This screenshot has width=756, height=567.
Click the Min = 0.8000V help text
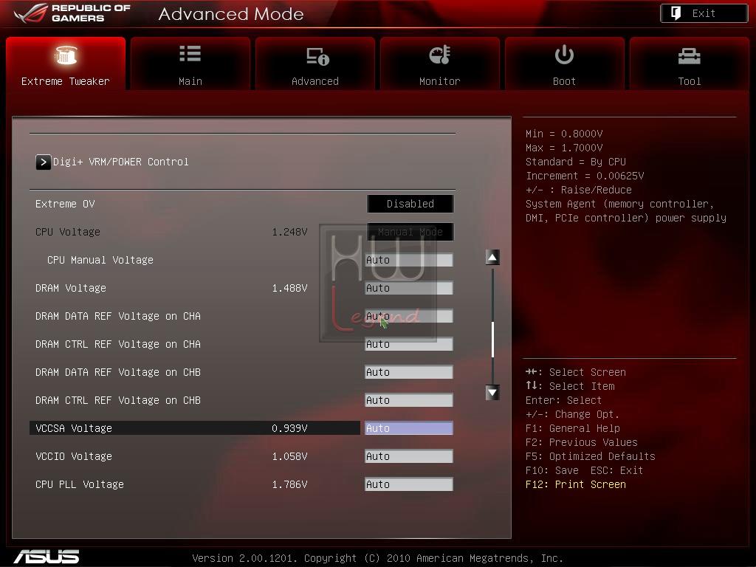(x=564, y=134)
